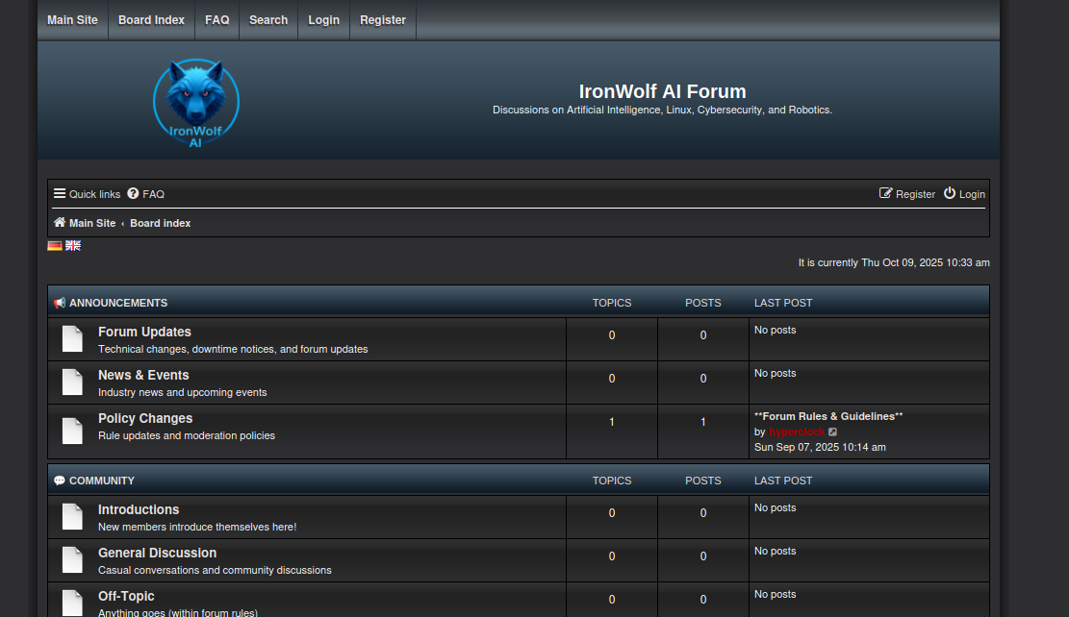Open the Board Index from top navigation
1069x617 pixels.
(x=151, y=19)
